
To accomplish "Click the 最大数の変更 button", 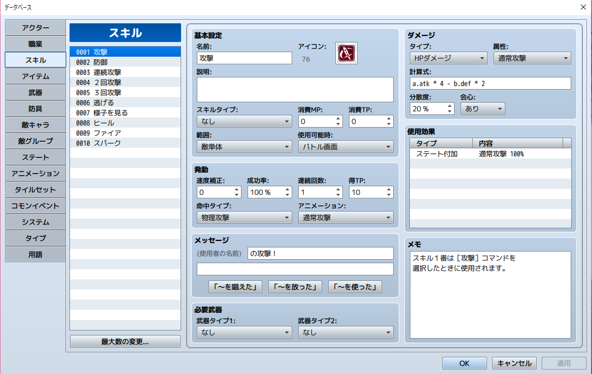I will (125, 342).
